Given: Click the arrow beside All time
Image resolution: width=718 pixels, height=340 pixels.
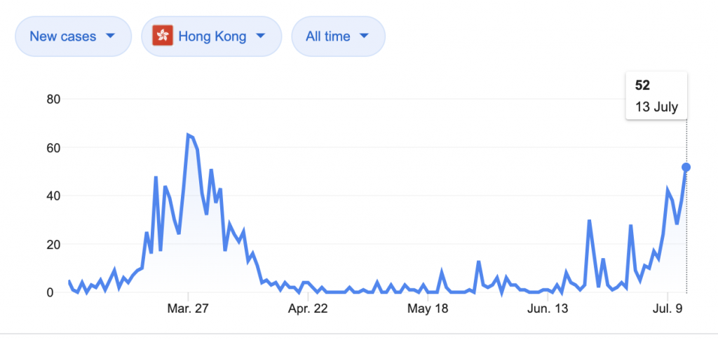Looking at the screenshot, I should tap(364, 36).
